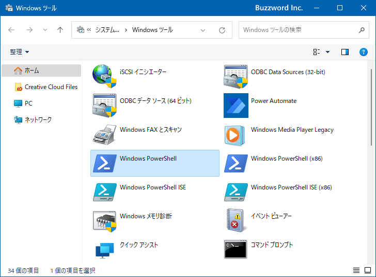376x277 pixels.
Task: Click the search magnifier icon
Action: pos(362,30)
